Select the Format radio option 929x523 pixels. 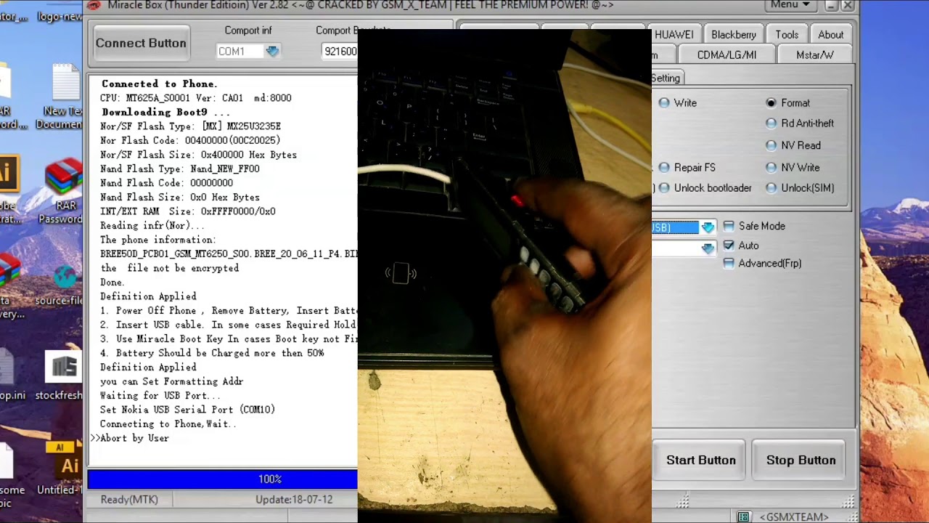788,103
